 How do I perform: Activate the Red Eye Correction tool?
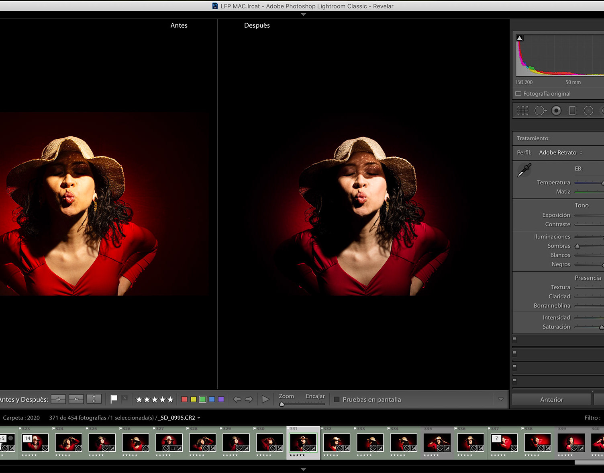click(556, 111)
